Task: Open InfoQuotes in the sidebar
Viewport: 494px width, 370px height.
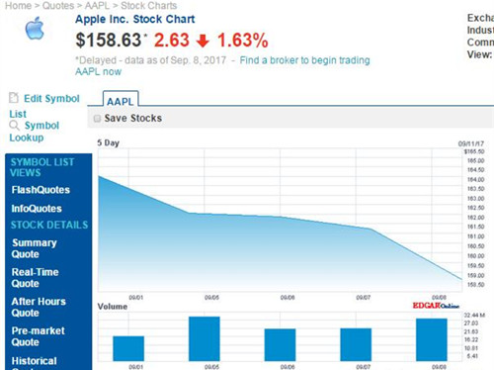Action: click(x=37, y=209)
